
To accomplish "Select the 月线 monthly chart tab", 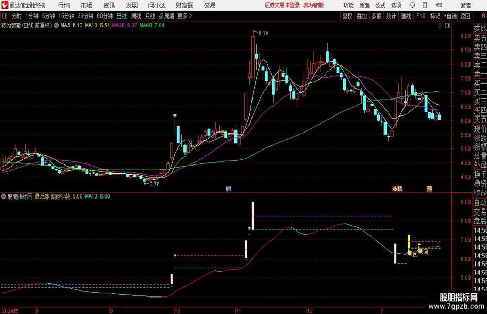I will tap(150, 16).
